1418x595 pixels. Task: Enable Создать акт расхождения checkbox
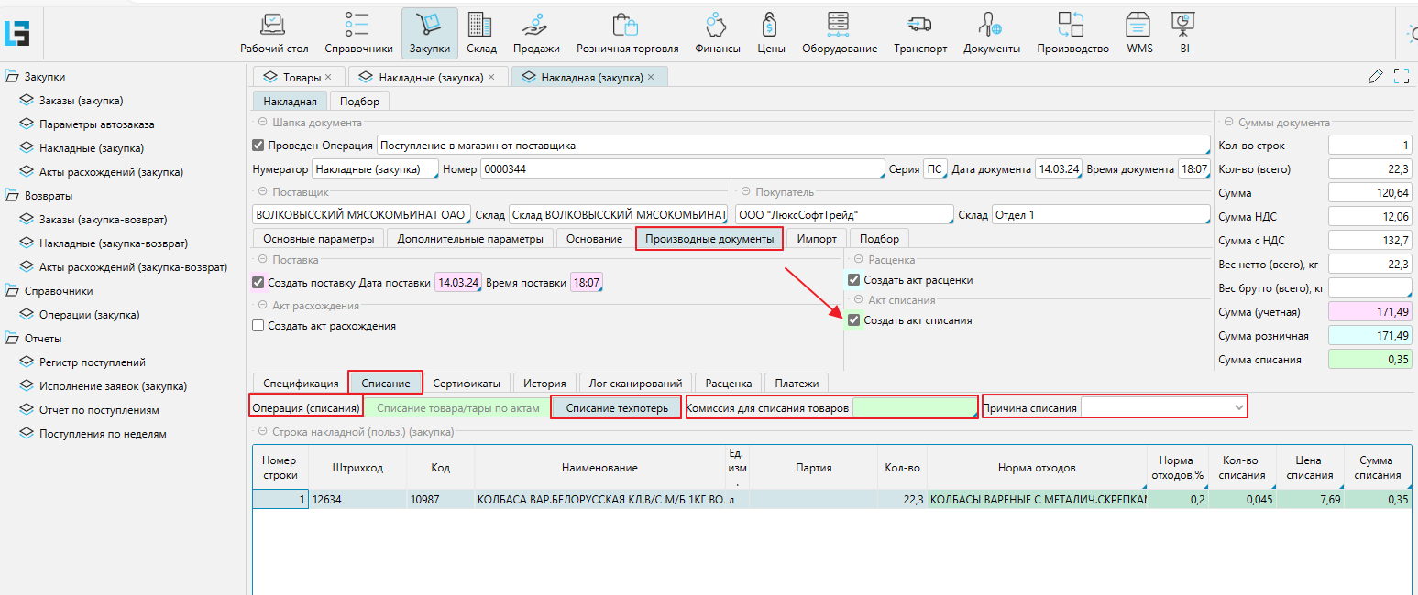pyautogui.click(x=258, y=326)
